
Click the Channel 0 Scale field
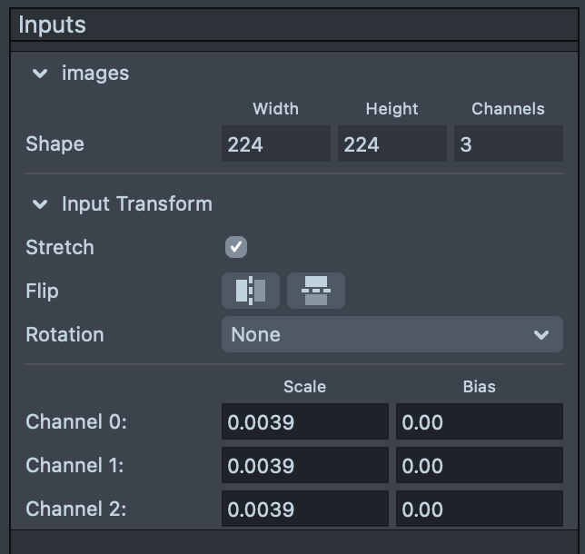point(304,422)
